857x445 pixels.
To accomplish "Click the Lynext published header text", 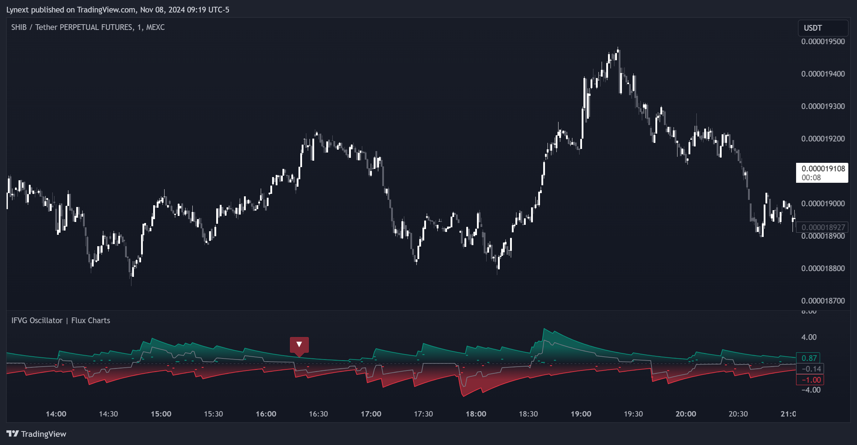I will pyautogui.click(x=118, y=10).
